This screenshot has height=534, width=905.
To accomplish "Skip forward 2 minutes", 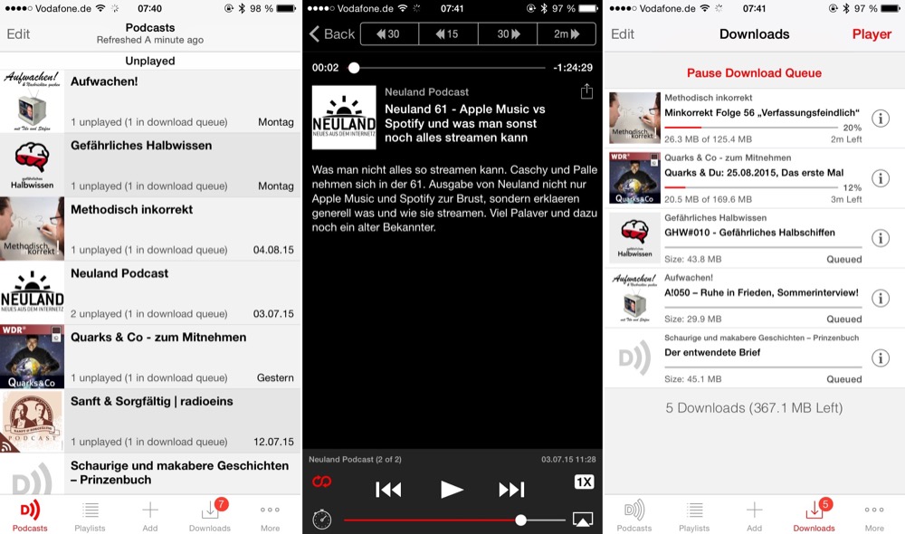I will pos(567,34).
